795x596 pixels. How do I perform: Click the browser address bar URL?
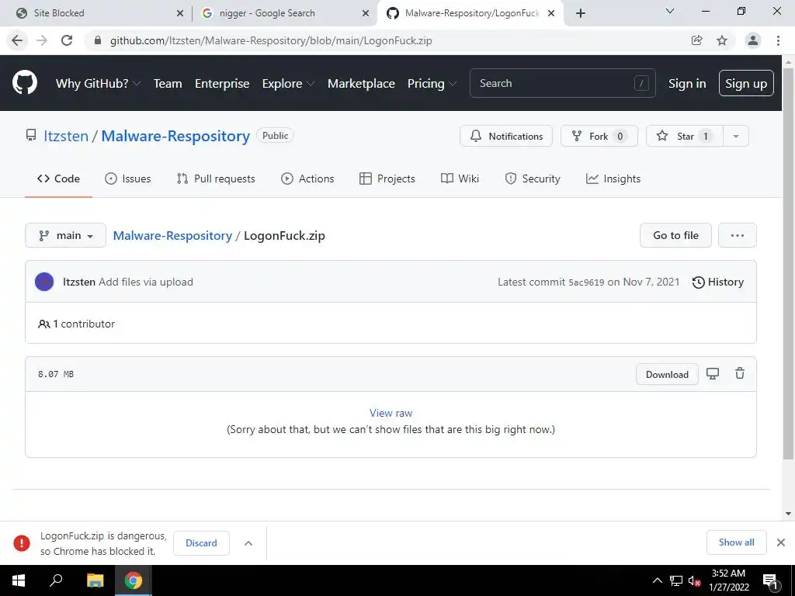point(271,40)
